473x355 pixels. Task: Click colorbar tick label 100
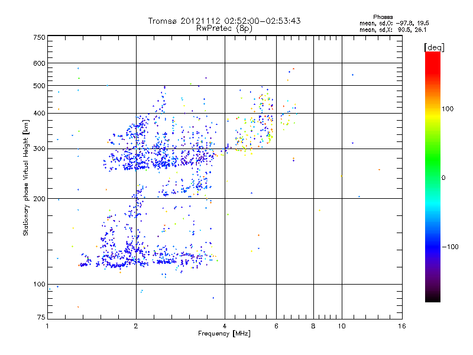coord(448,109)
